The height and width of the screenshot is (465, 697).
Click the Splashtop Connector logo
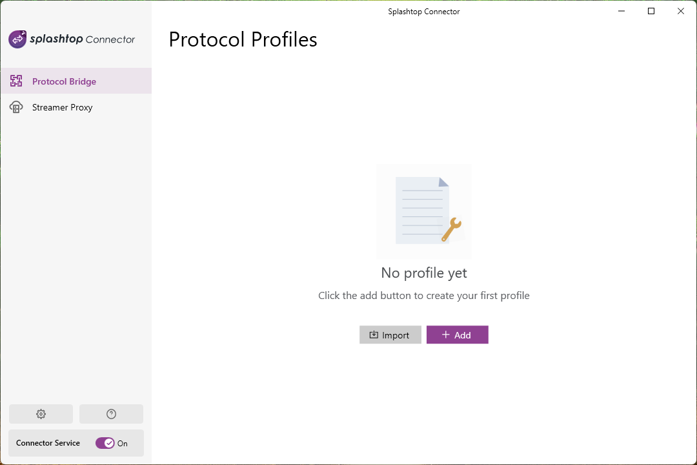pyautogui.click(x=71, y=39)
